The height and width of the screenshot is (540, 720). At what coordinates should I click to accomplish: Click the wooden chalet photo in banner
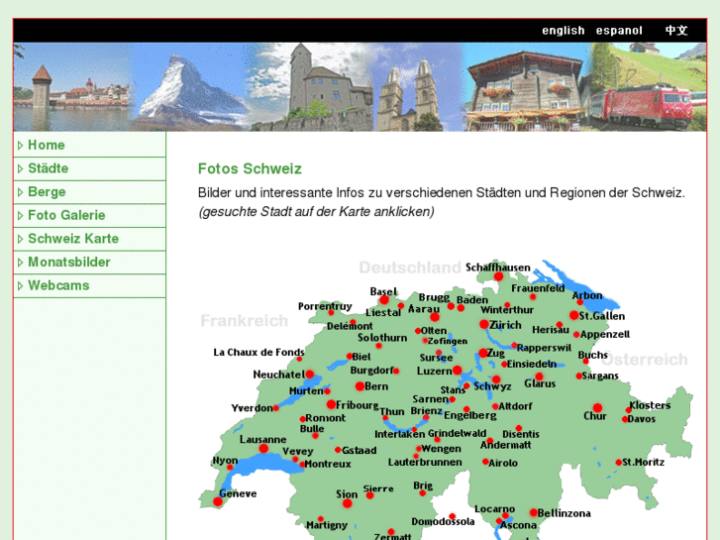524,89
